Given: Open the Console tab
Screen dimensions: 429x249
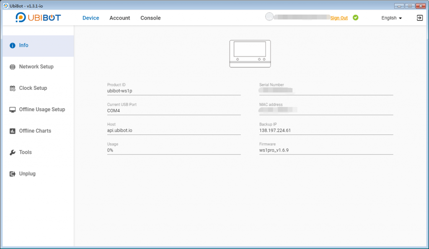Looking at the screenshot, I should (150, 18).
